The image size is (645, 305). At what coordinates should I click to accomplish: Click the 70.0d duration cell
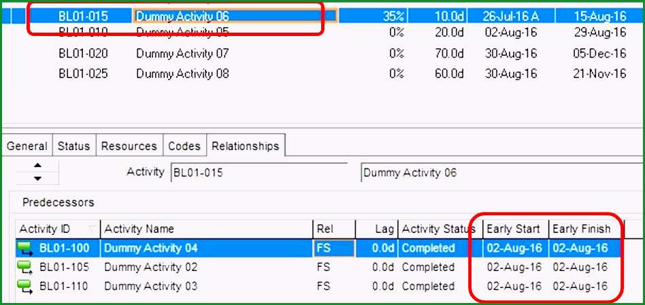[449, 54]
